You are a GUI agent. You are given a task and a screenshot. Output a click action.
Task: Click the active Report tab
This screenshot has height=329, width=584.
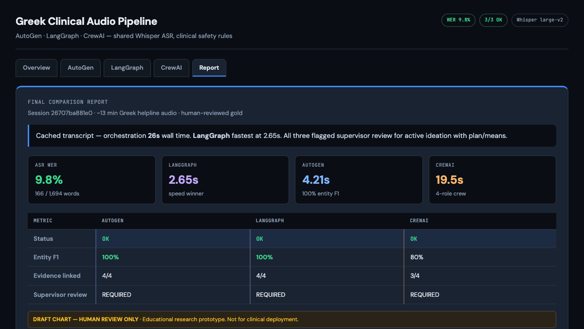[209, 68]
